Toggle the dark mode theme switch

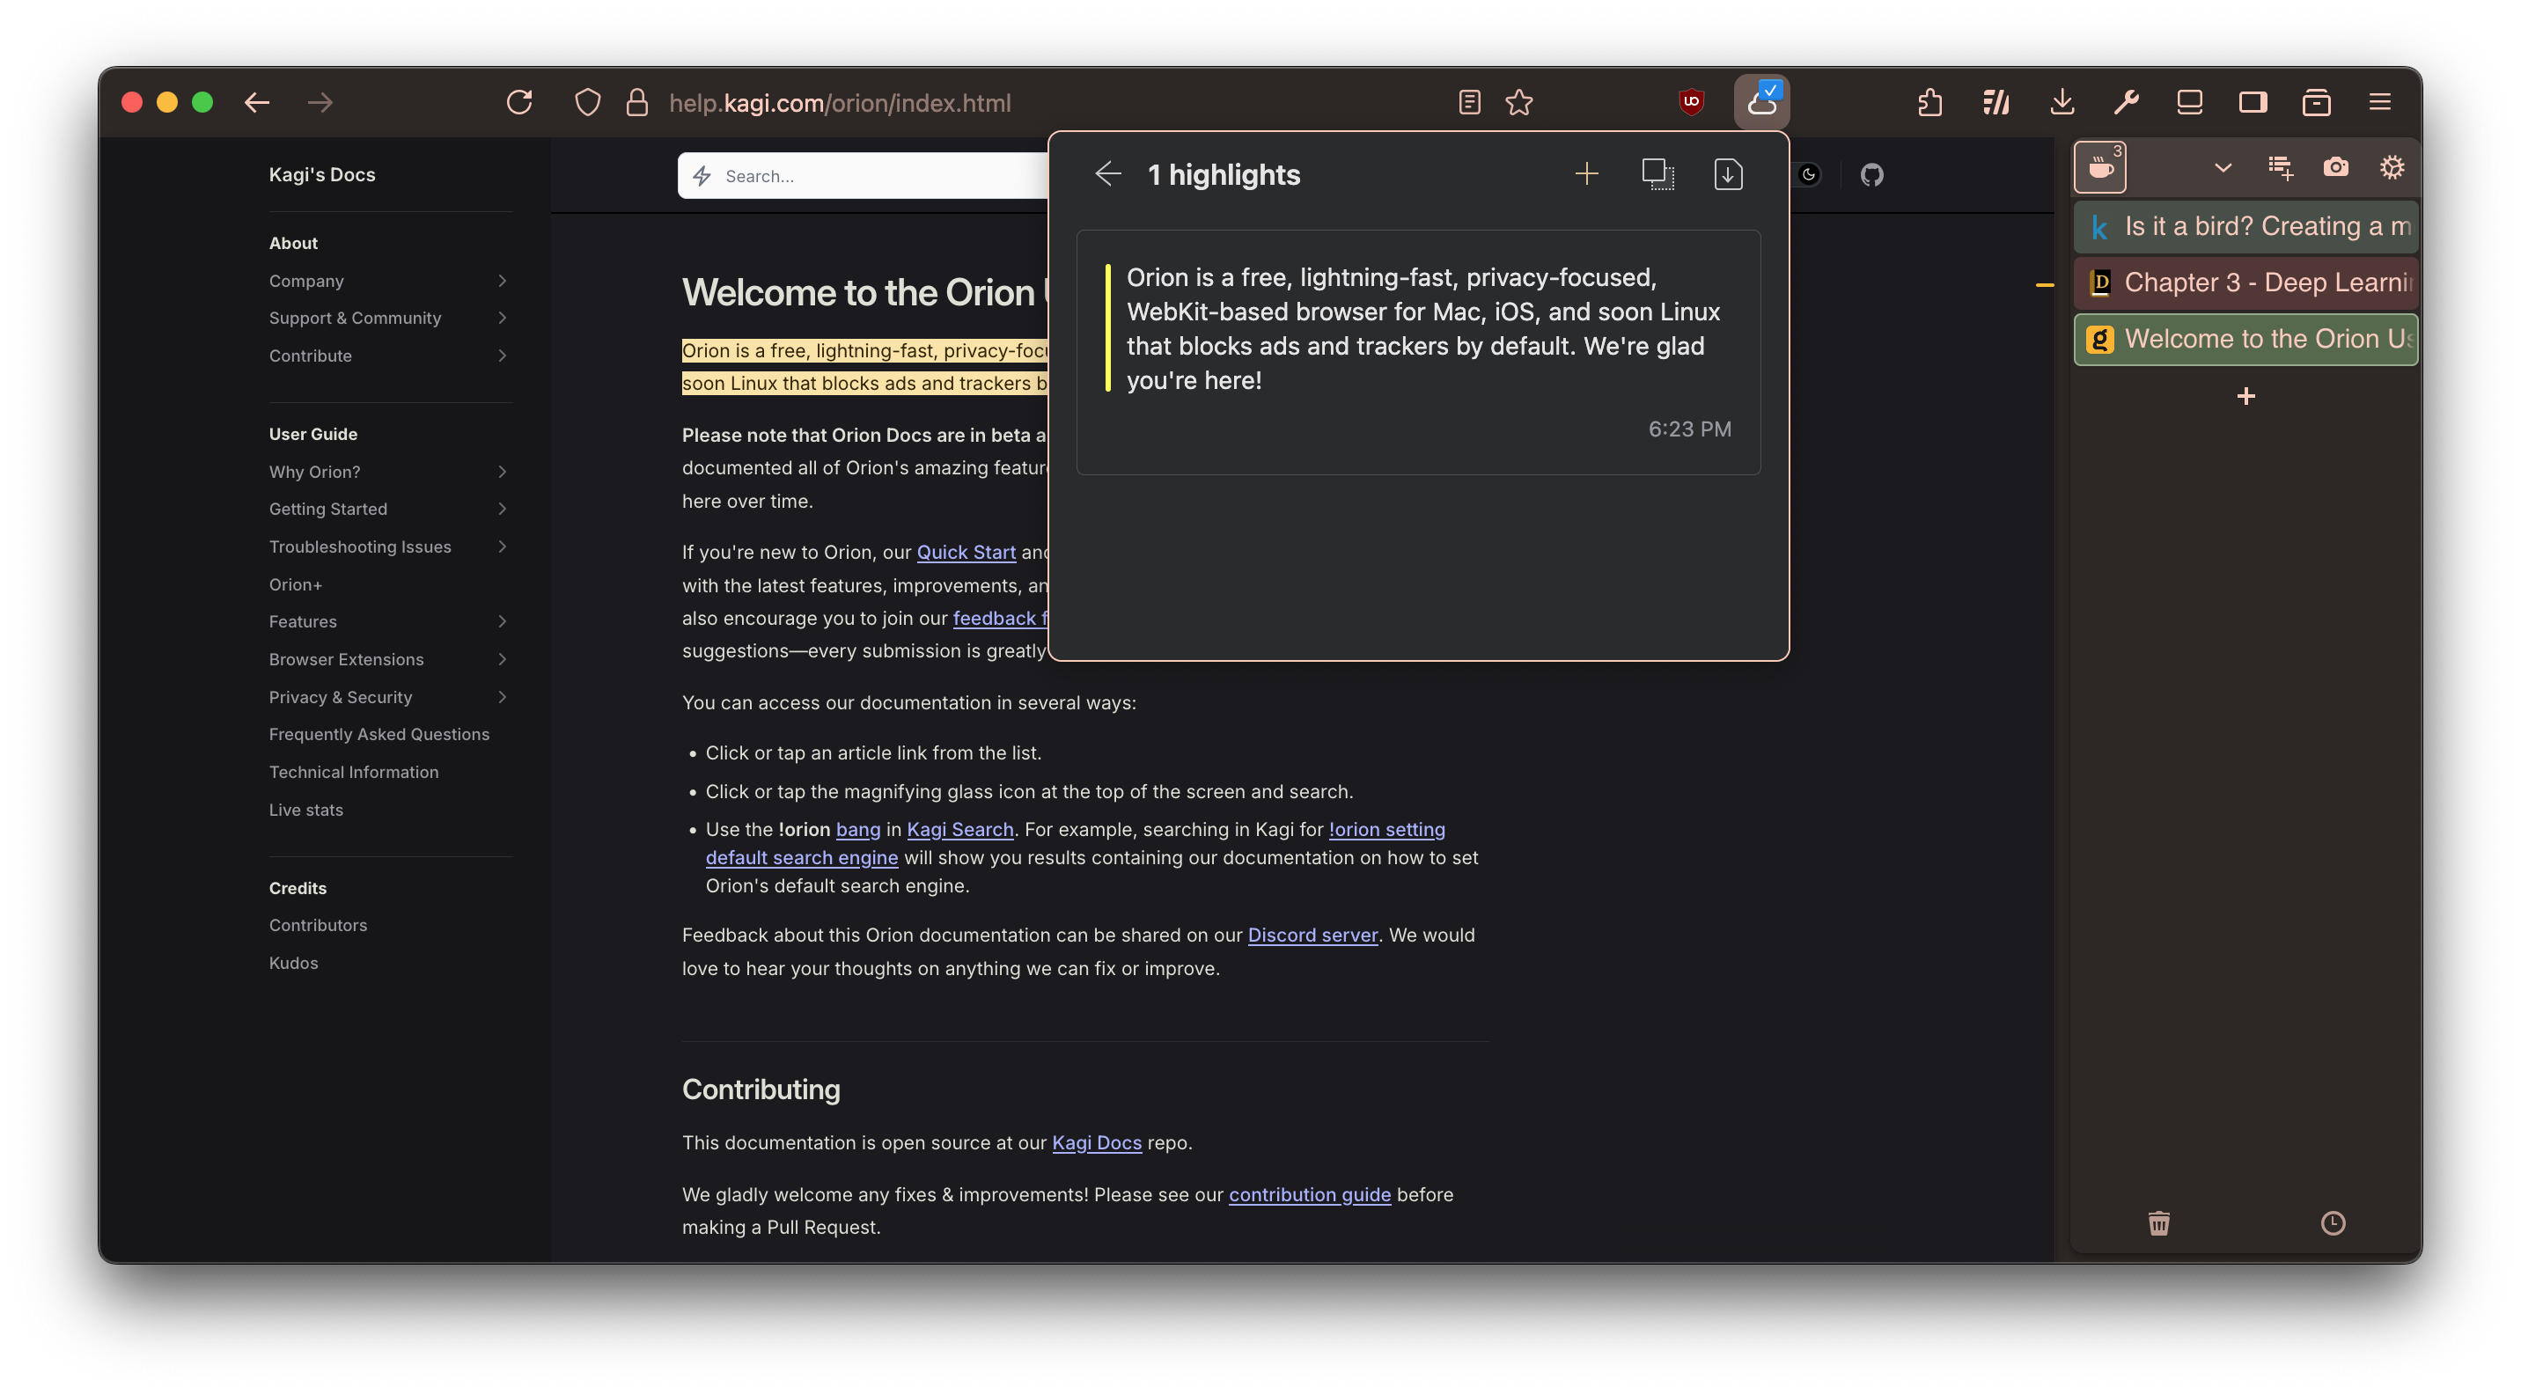coord(1809,175)
